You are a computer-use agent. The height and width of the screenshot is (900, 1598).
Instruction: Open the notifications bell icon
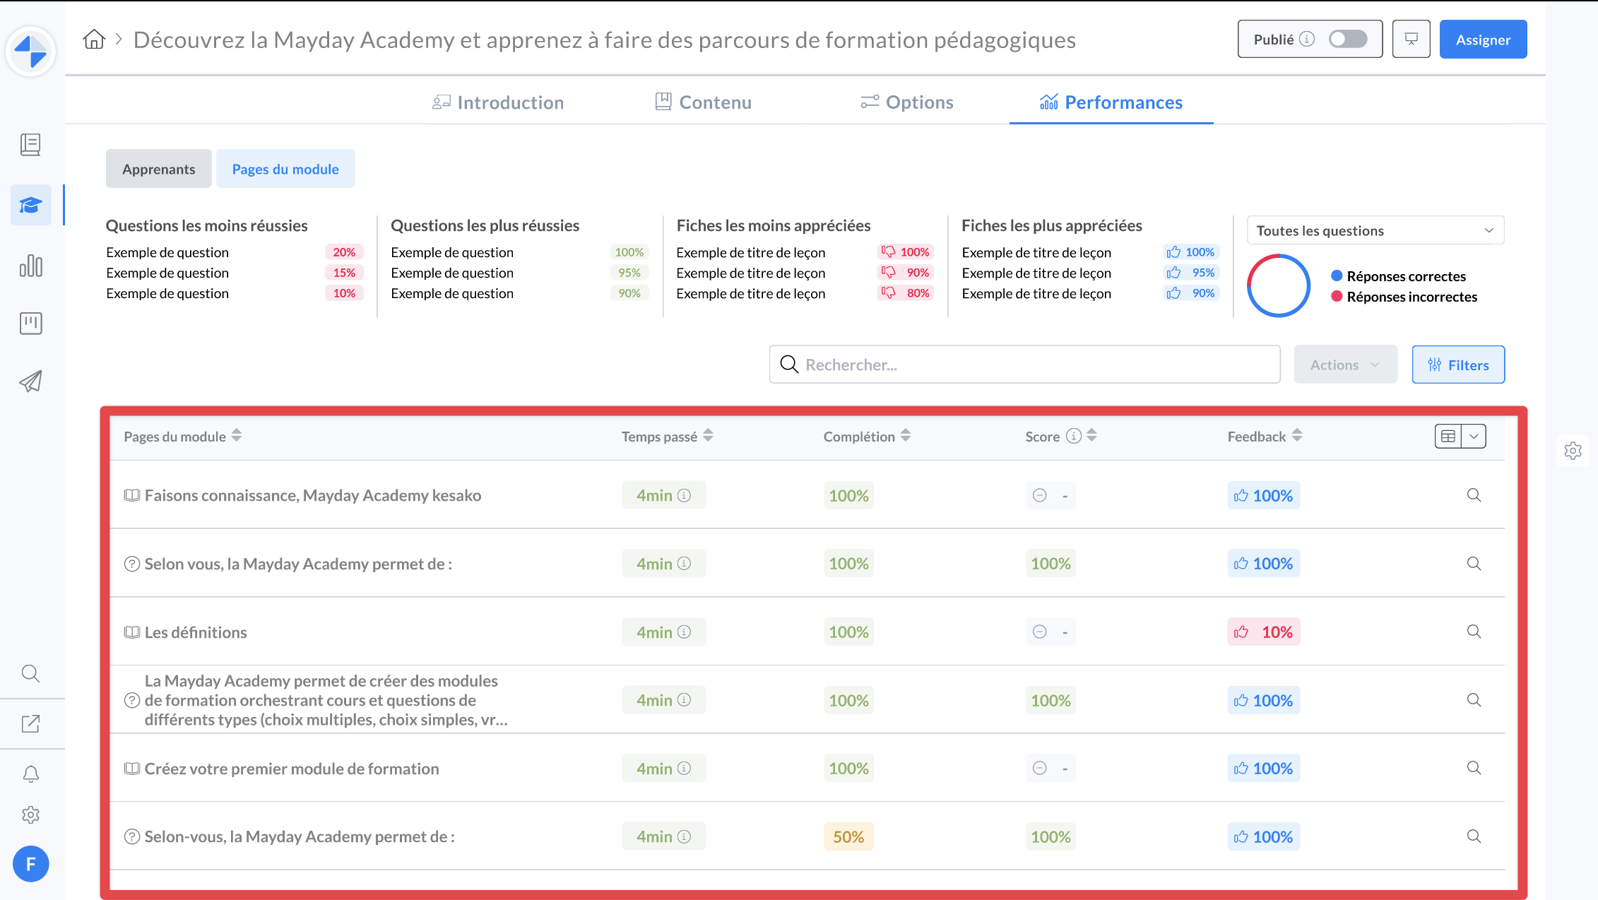tap(30, 774)
